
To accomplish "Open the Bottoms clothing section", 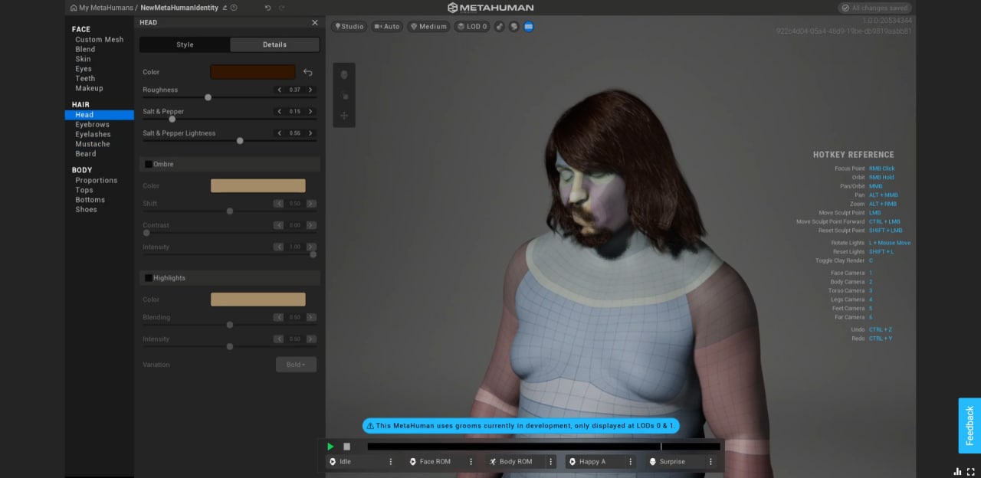I will 90,200.
